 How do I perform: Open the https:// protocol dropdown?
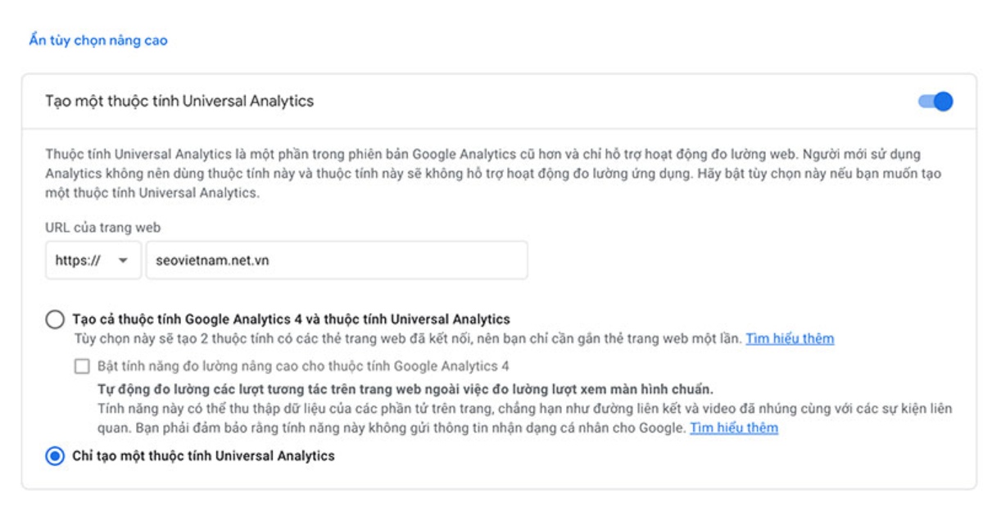coord(93,261)
